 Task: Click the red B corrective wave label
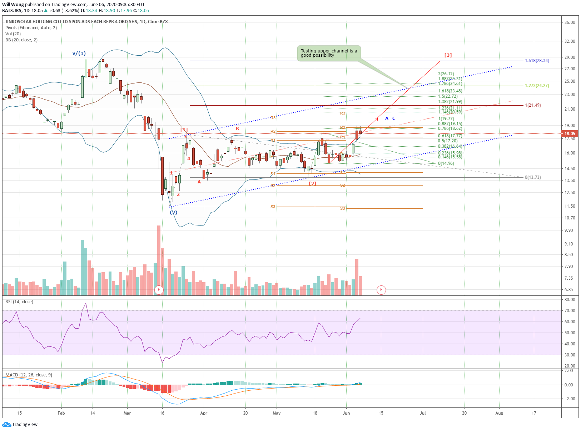pos(237,128)
